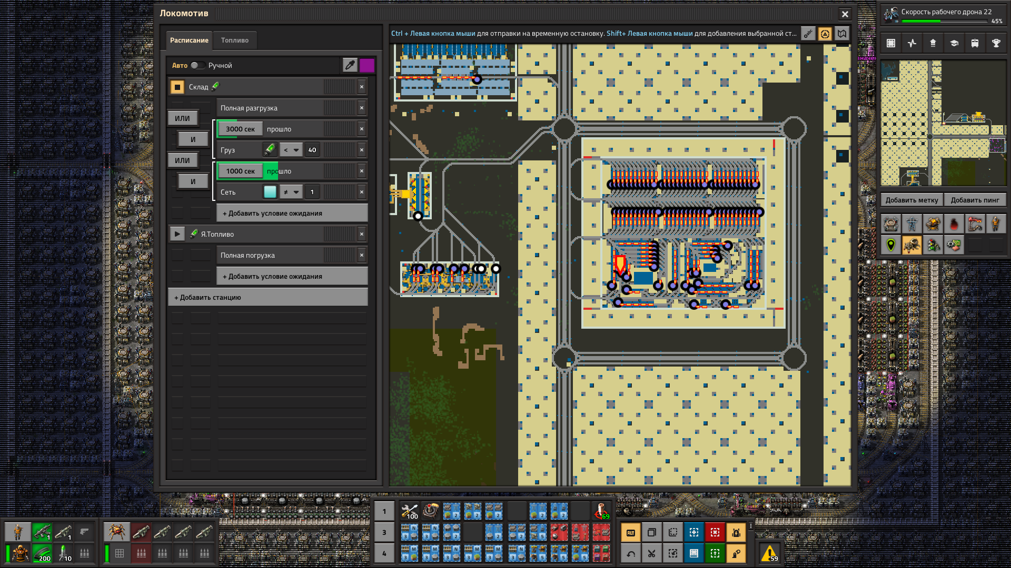Edit the 3000 сек time condition
Image resolution: width=1011 pixels, height=568 pixels.
tap(240, 129)
